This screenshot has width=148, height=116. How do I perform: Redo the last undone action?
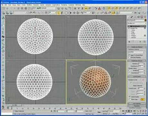tap(34, 13)
